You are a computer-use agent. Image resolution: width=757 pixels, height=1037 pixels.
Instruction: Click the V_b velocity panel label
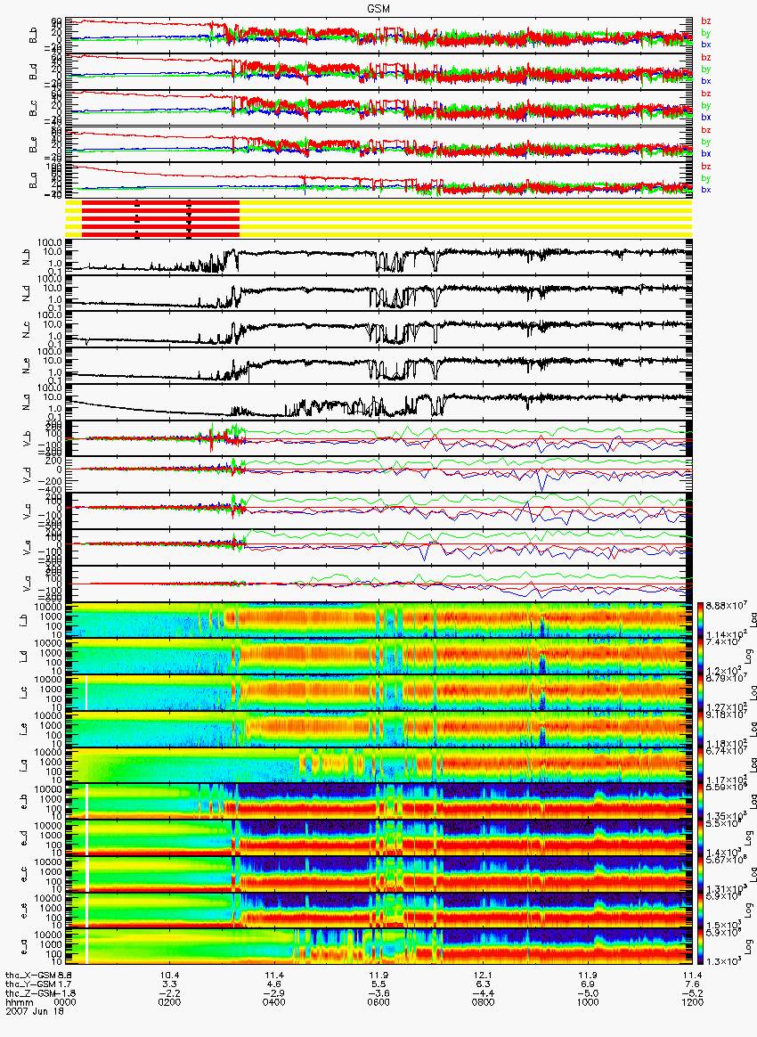tap(27, 440)
